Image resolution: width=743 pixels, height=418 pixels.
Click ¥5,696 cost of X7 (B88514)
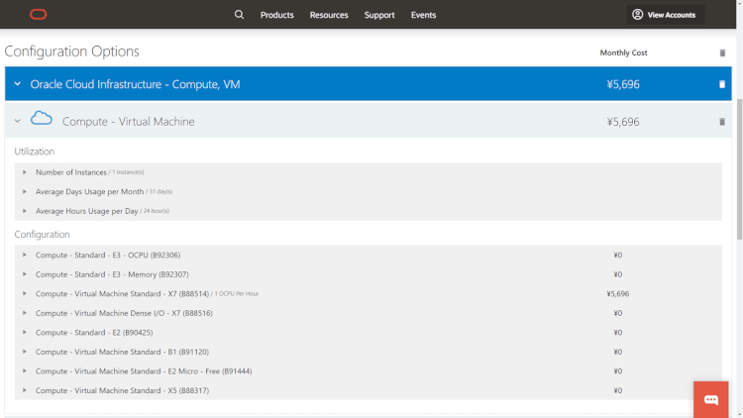tap(618, 294)
